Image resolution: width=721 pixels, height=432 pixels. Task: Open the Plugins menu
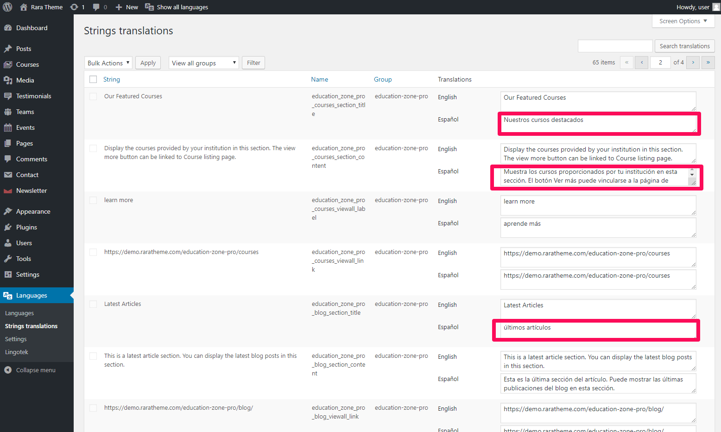pyautogui.click(x=26, y=227)
